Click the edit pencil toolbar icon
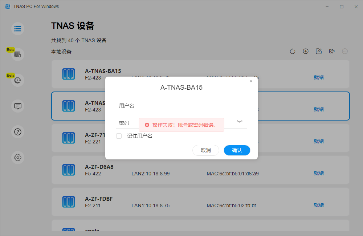Screen dimensions: 363x236 (319, 51)
